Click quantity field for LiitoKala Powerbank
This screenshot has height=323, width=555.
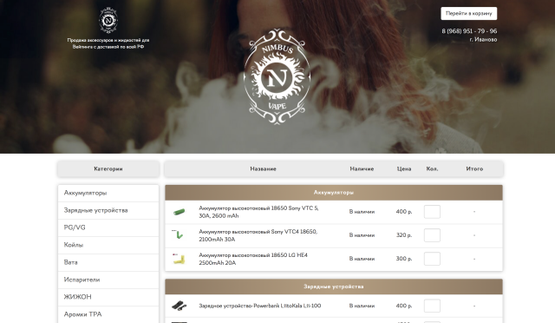coord(432,306)
